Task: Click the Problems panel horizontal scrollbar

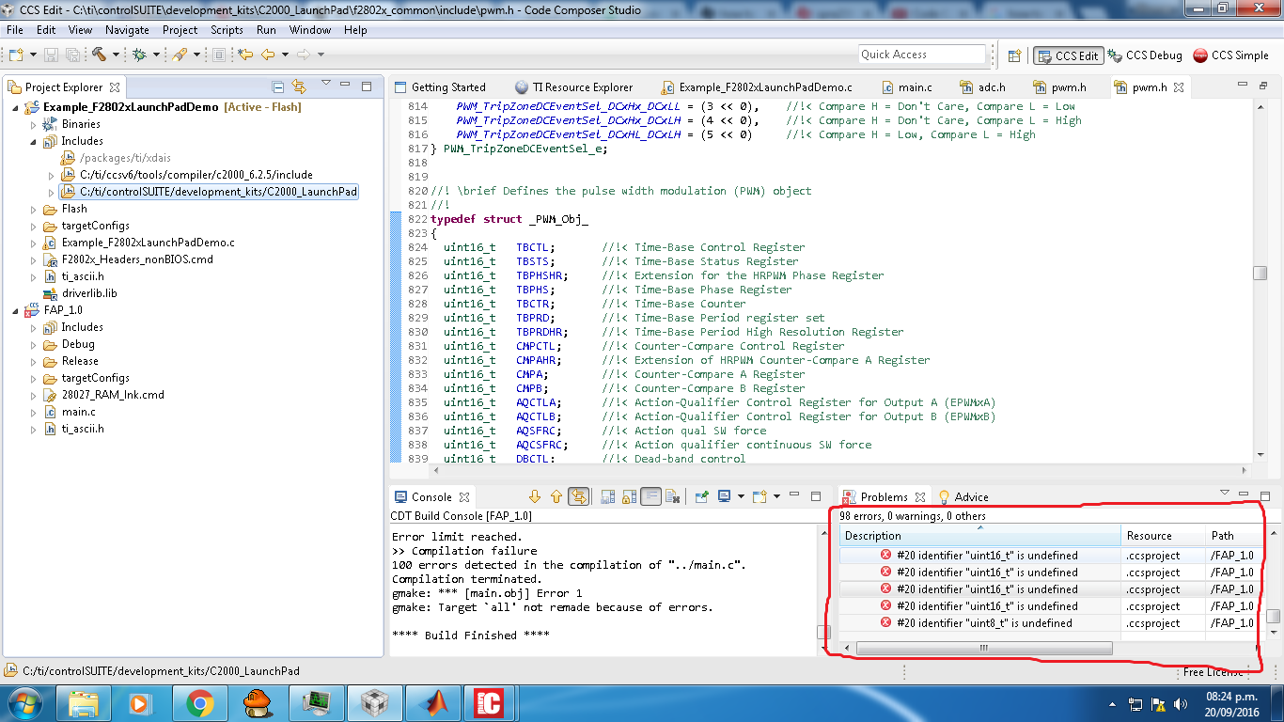Action: coord(982,648)
